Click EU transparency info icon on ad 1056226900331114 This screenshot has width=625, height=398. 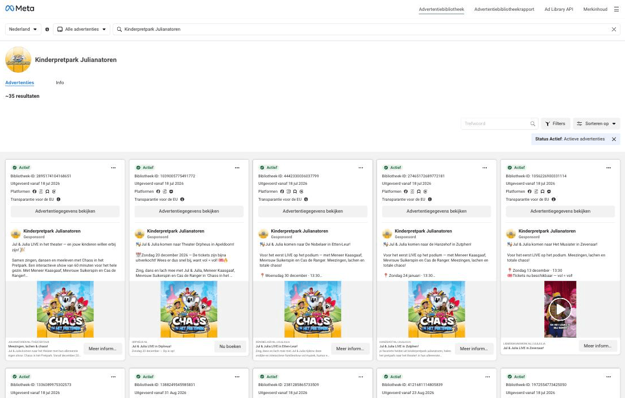coord(553,199)
